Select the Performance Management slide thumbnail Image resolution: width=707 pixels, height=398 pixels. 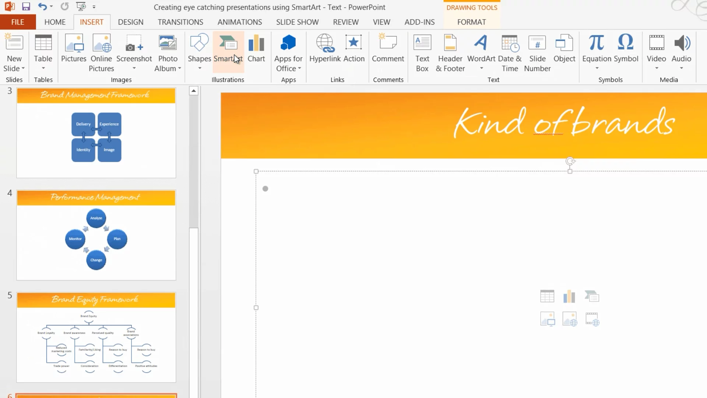(96, 235)
